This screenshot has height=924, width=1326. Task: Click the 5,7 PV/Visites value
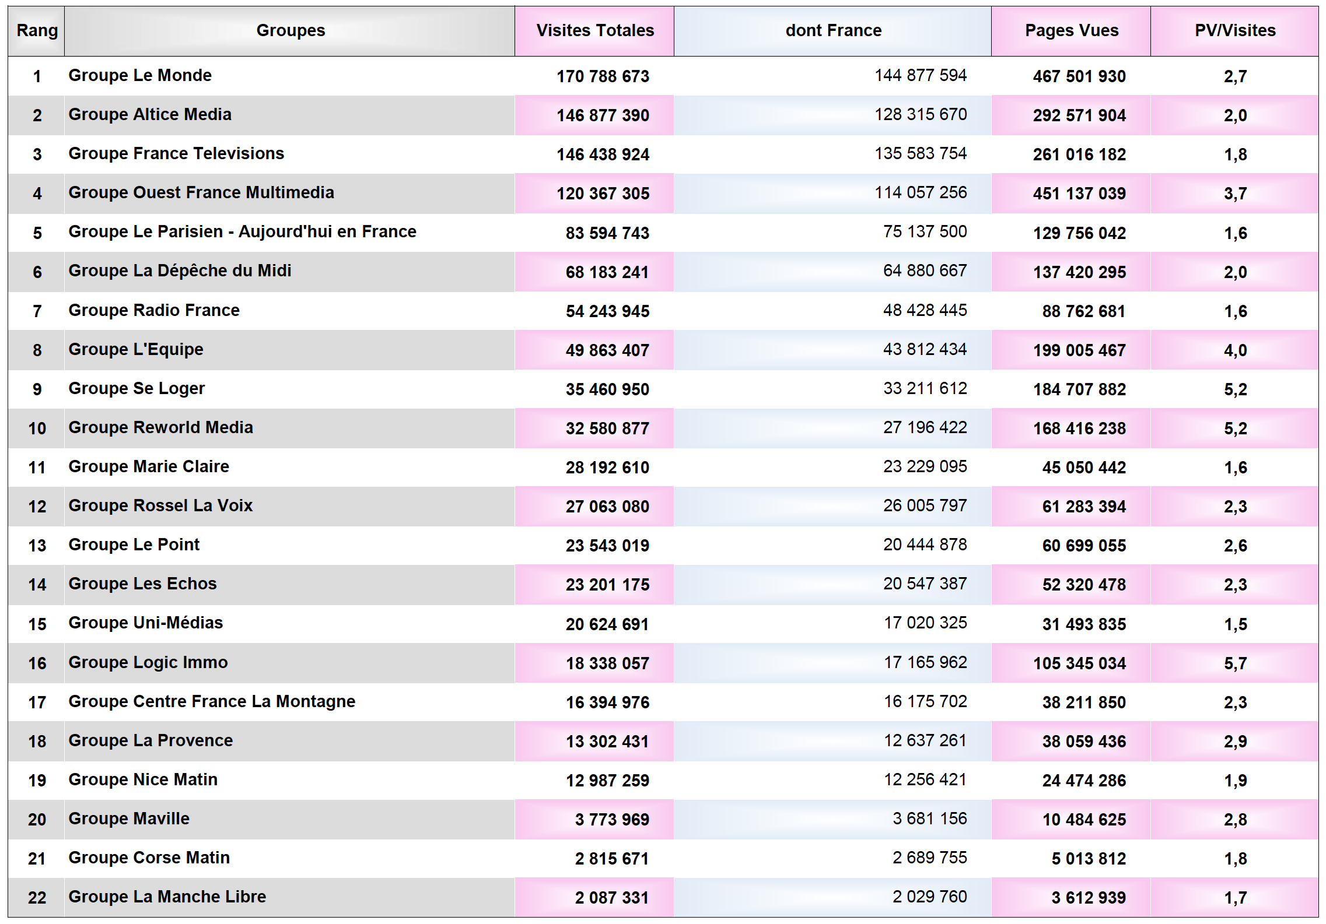click(1235, 663)
